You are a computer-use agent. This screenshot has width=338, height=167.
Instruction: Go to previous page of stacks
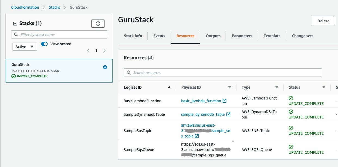[x=88, y=51]
